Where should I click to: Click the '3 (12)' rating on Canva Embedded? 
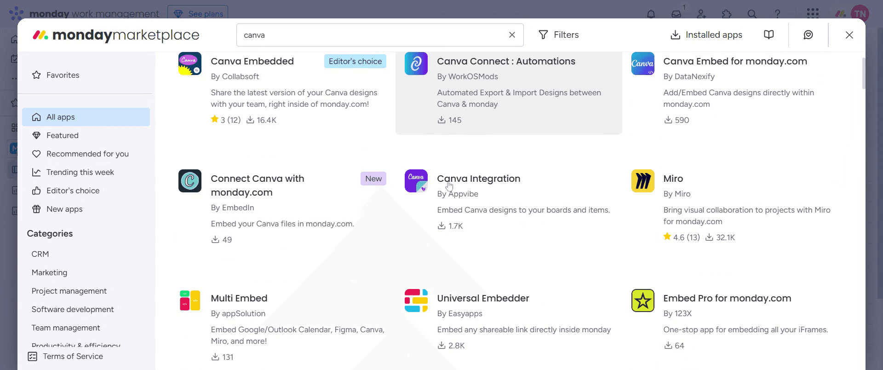click(x=226, y=120)
